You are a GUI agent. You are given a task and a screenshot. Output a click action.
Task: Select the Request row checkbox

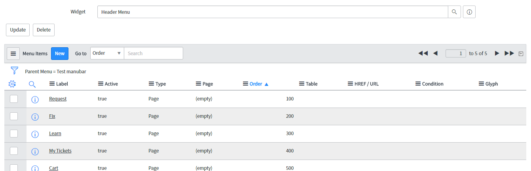tap(14, 99)
